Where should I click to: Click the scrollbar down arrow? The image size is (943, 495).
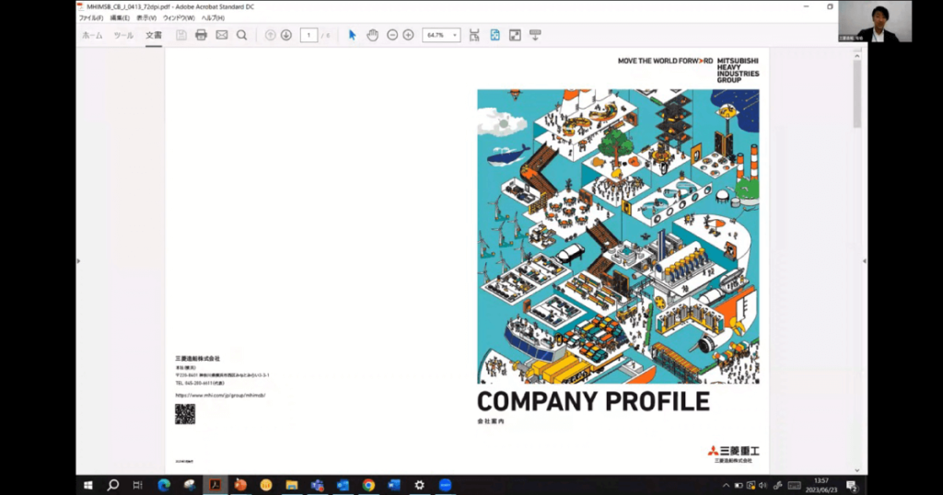(x=857, y=470)
